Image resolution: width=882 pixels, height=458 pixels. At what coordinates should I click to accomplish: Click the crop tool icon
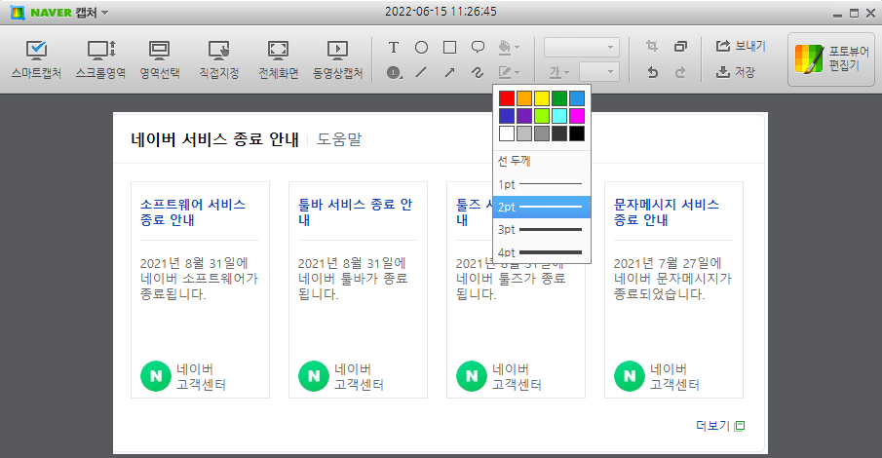click(653, 46)
